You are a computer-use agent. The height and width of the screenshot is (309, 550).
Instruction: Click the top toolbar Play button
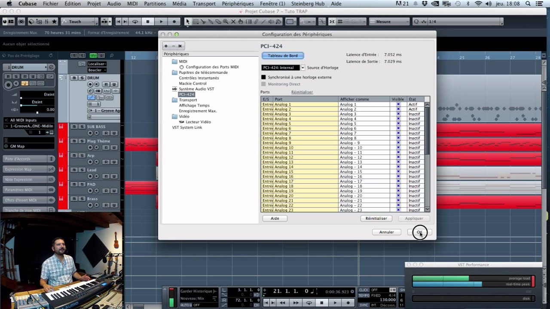pyautogui.click(x=161, y=21)
